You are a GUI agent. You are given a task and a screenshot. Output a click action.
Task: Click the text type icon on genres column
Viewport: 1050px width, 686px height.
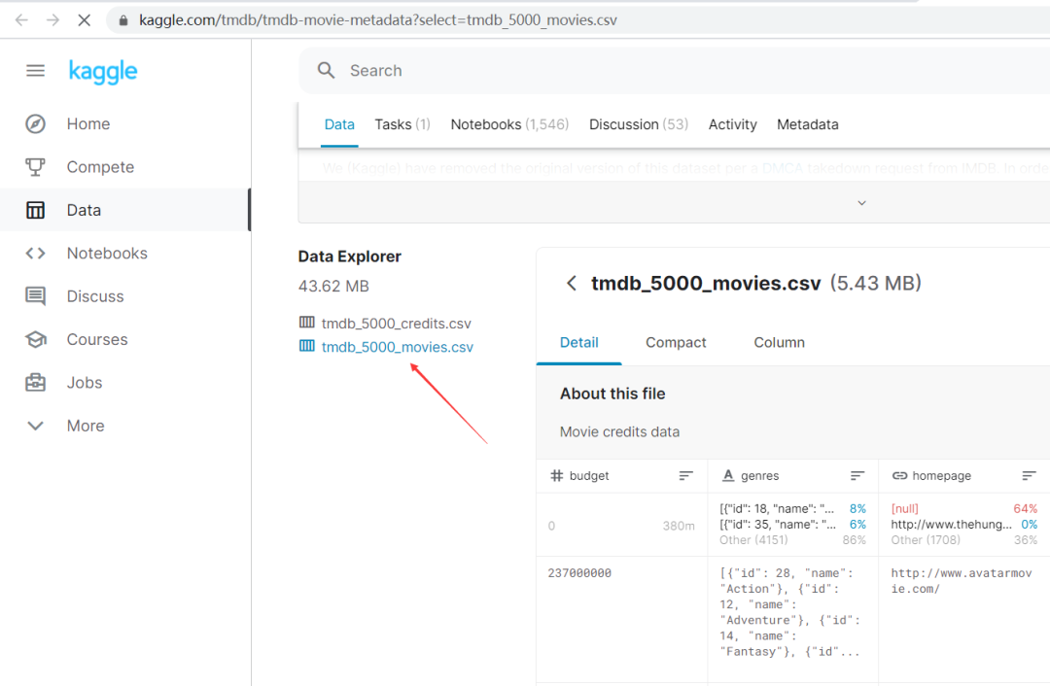(728, 475)
